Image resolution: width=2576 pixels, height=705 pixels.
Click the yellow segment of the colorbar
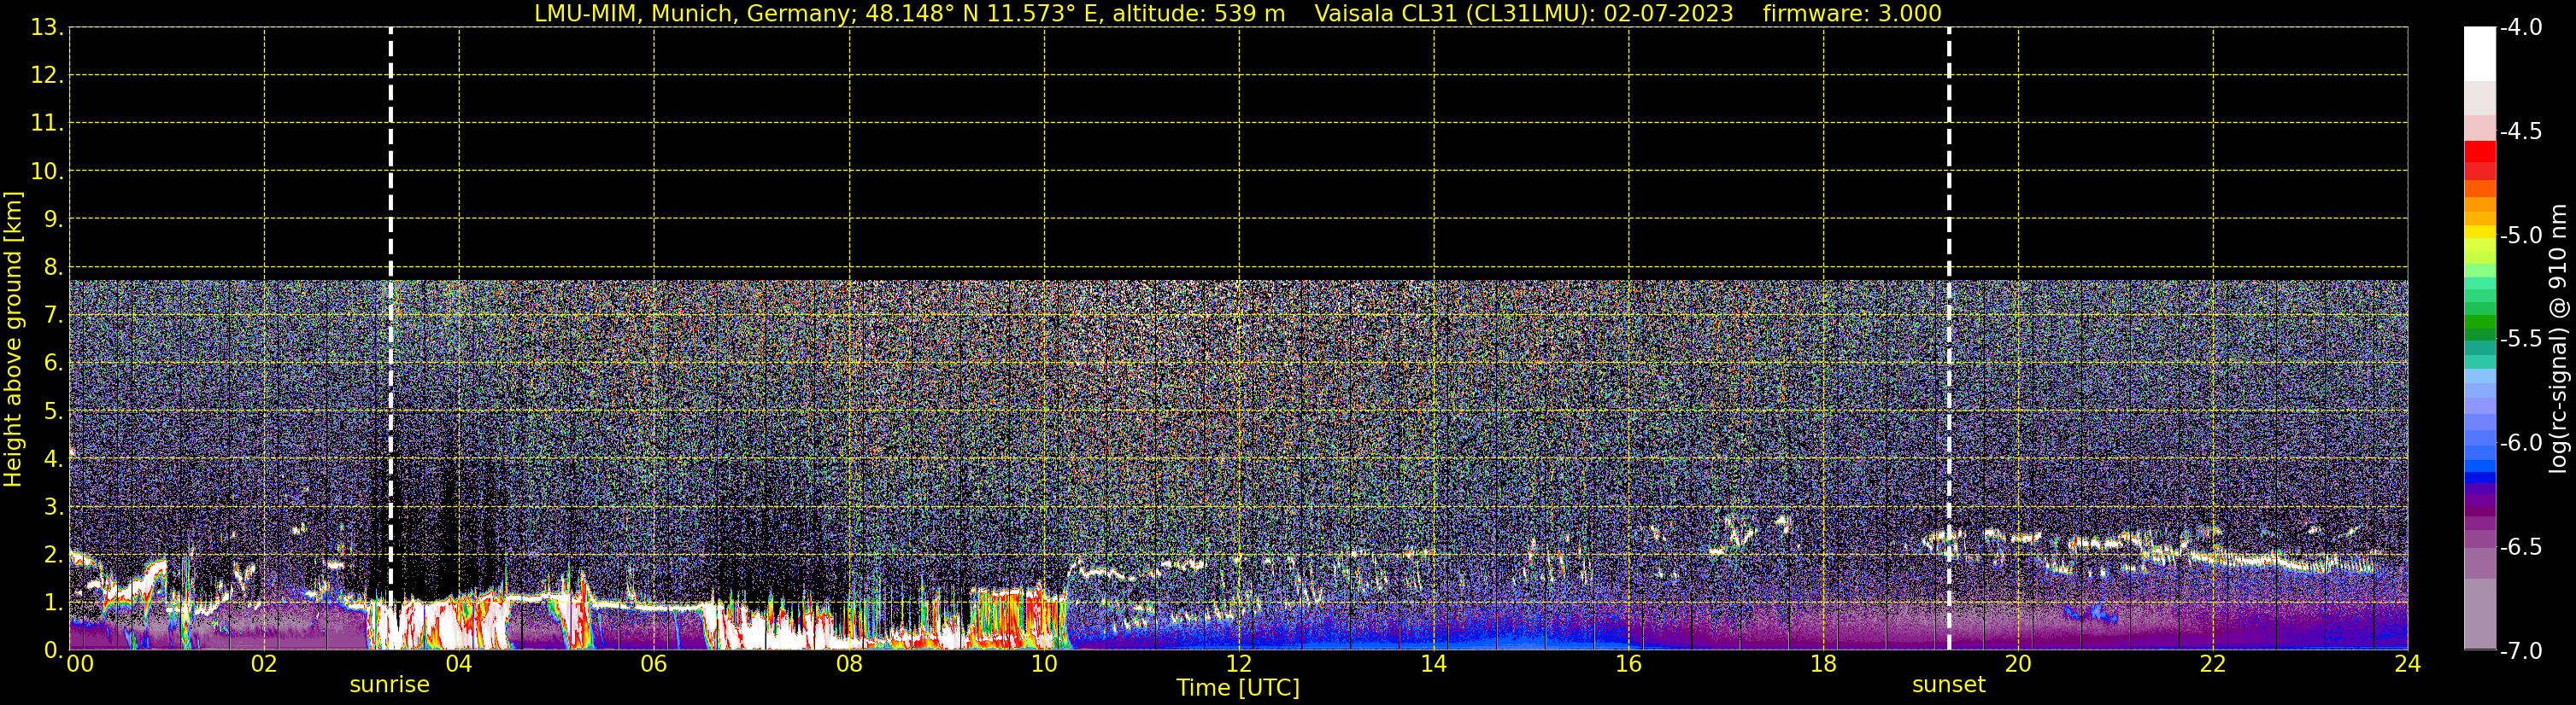tap(2480, 231)
